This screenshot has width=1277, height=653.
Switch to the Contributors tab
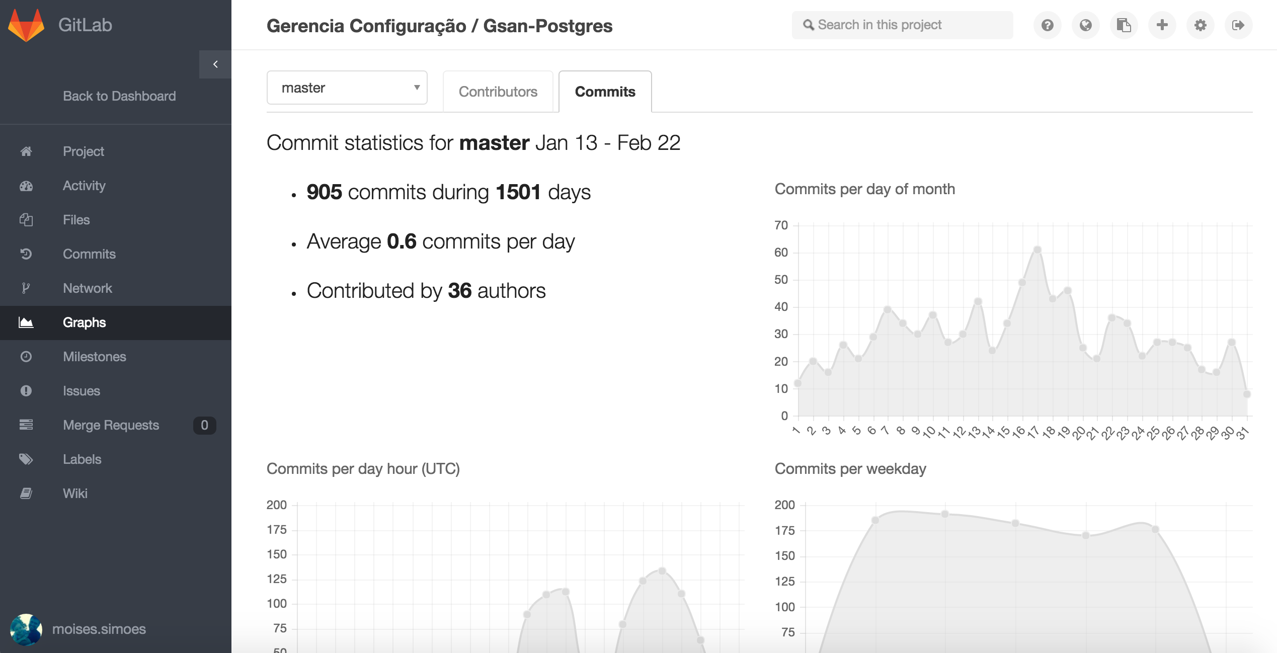click(498, 92)
